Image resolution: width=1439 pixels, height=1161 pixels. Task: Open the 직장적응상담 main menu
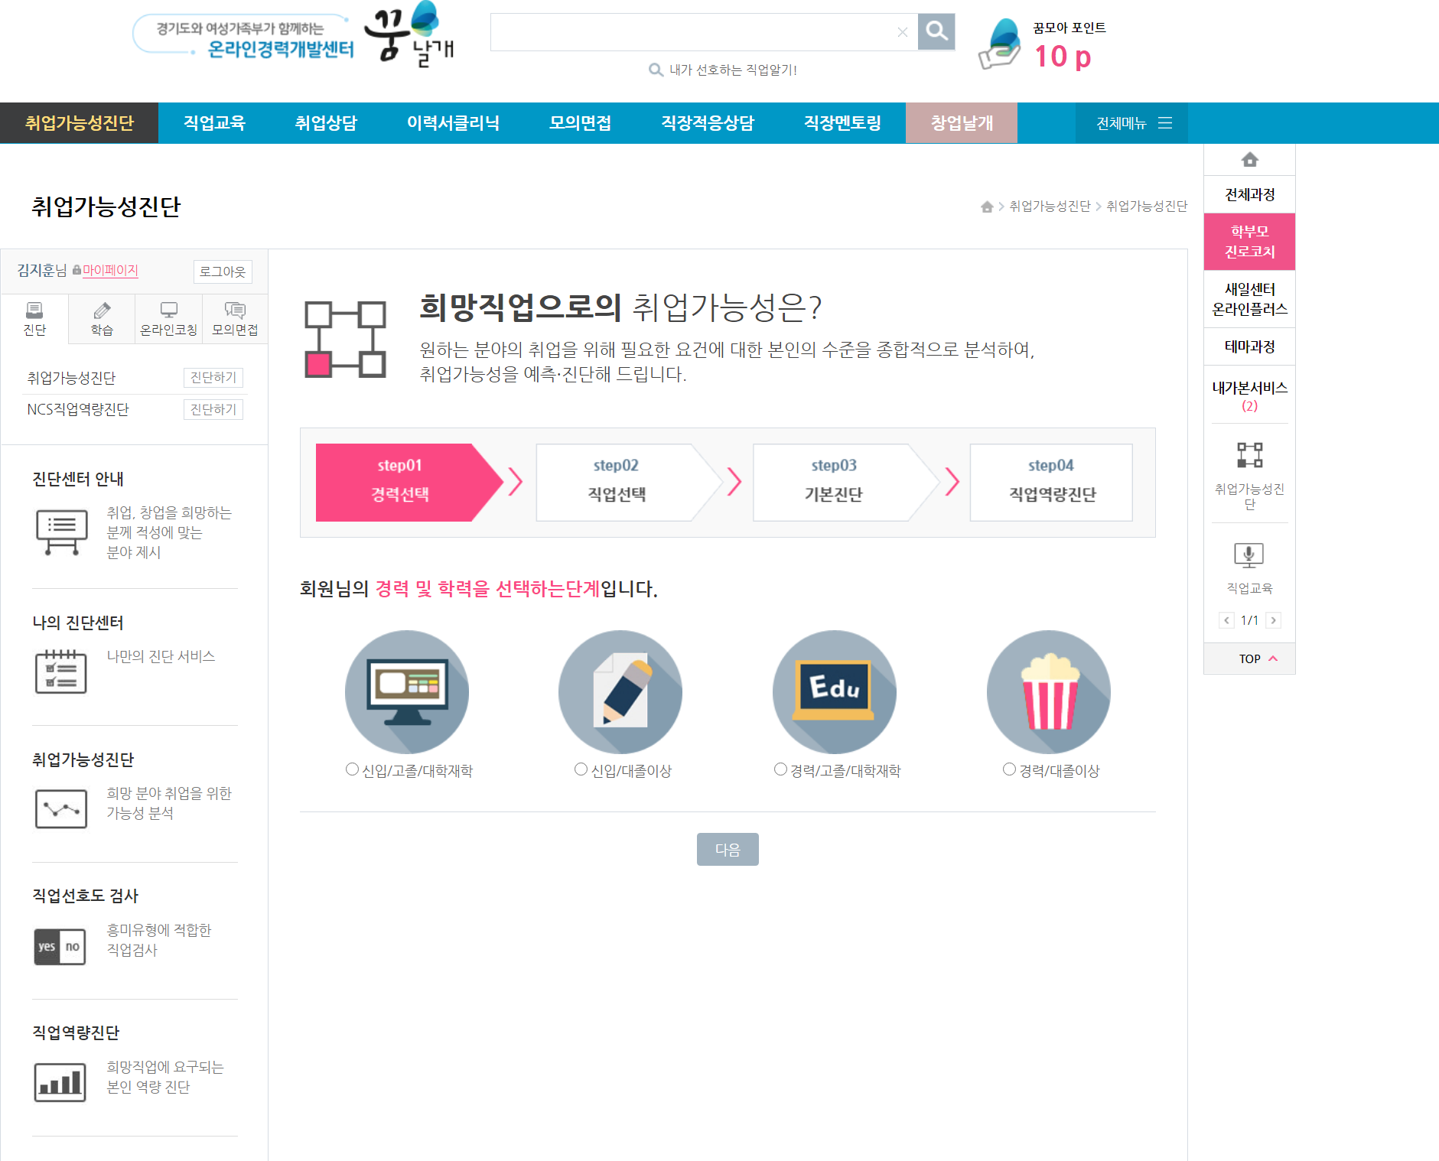tap(708, 123)
